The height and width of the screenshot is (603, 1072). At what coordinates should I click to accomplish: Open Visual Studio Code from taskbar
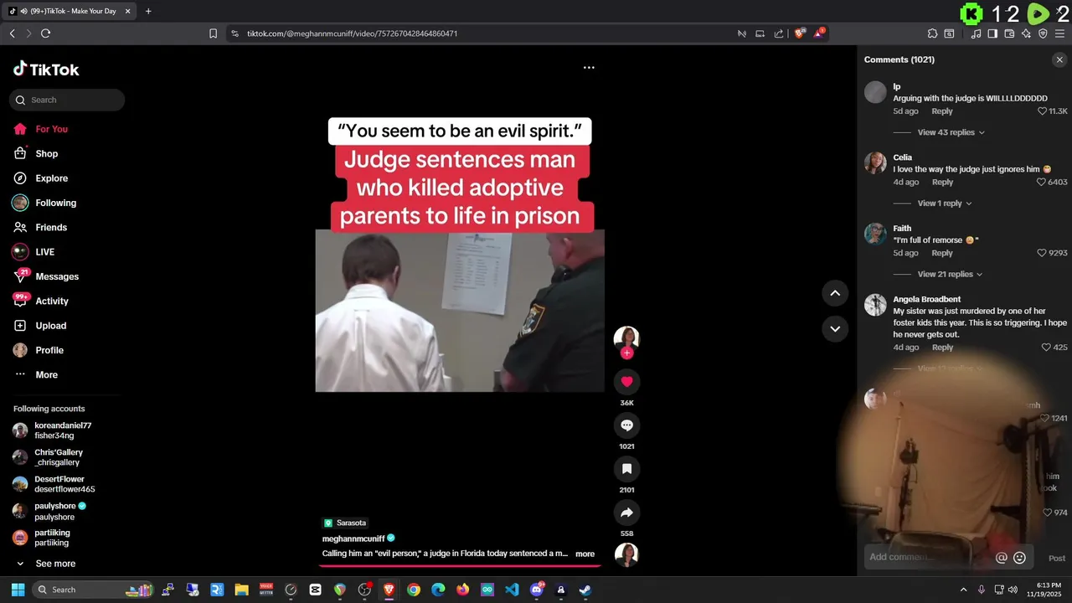click(x=512, y=590)
